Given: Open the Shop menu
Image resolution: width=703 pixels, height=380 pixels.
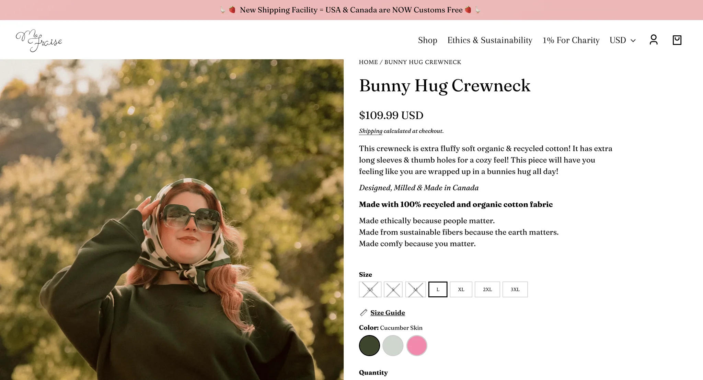Looking at the screenshot, I should (427, 40).
